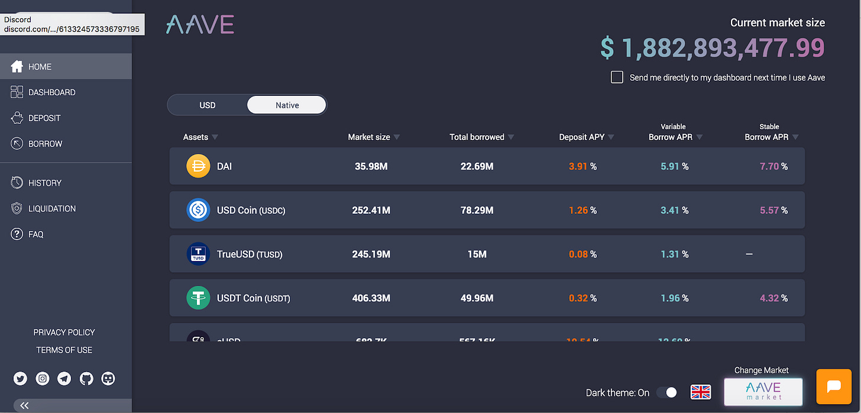Click the current market size amount

[x=712, y=48]
